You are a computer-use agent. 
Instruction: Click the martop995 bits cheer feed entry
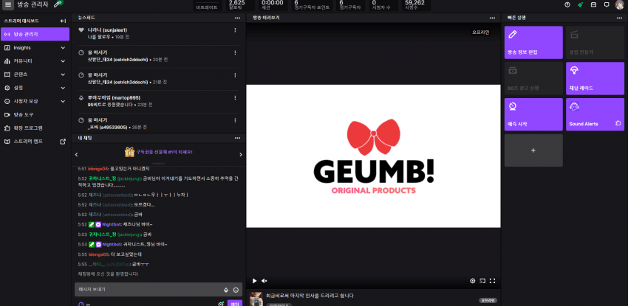tap(158, 101)
